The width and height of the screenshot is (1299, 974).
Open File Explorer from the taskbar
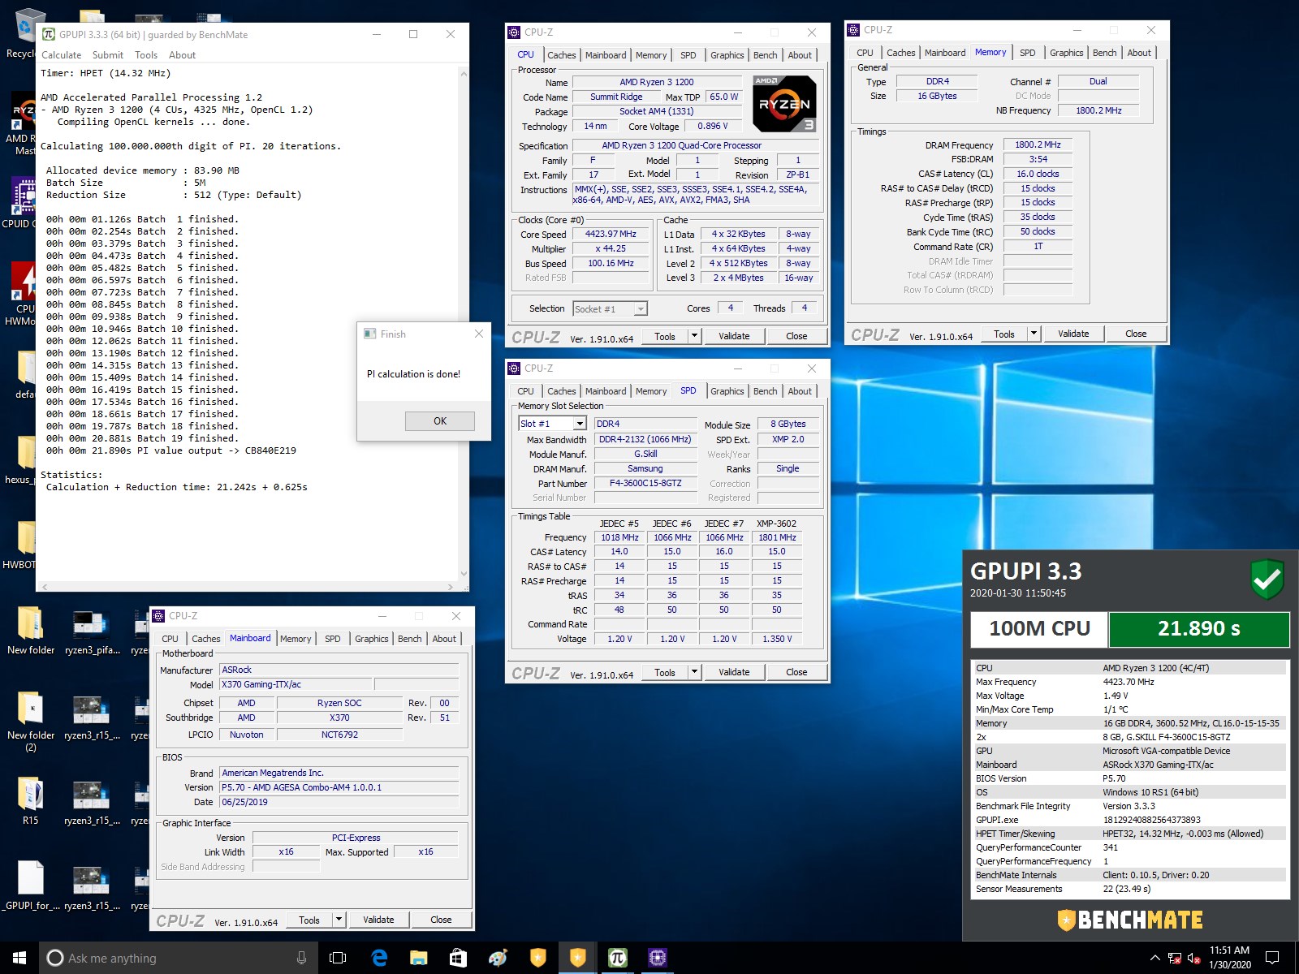(x=418, y=958)
